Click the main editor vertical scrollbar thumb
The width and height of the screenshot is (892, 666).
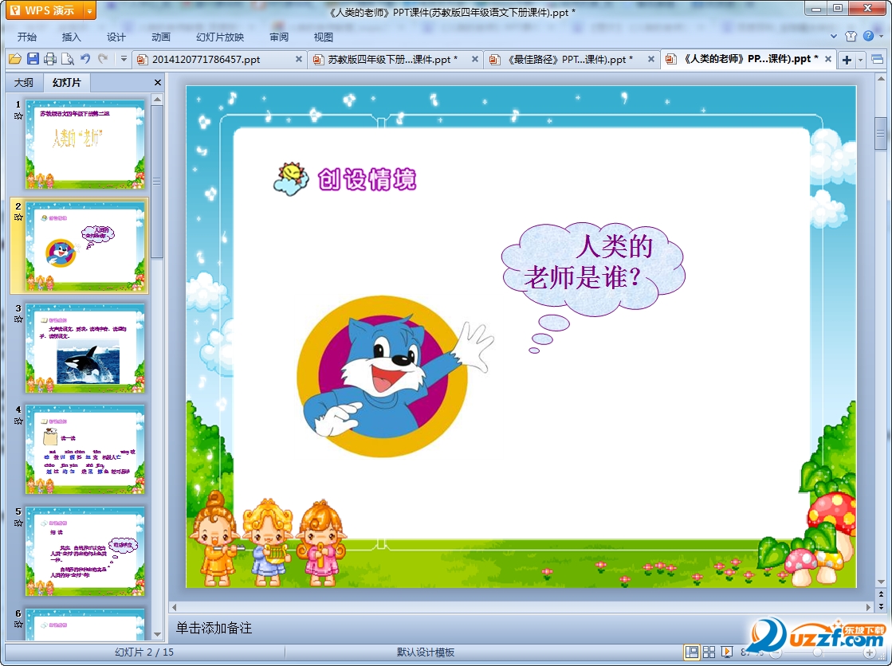click(881, 134)
